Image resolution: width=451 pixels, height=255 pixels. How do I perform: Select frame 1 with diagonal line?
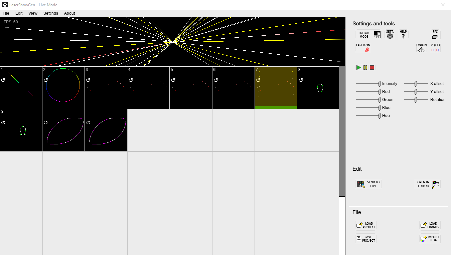21,88
